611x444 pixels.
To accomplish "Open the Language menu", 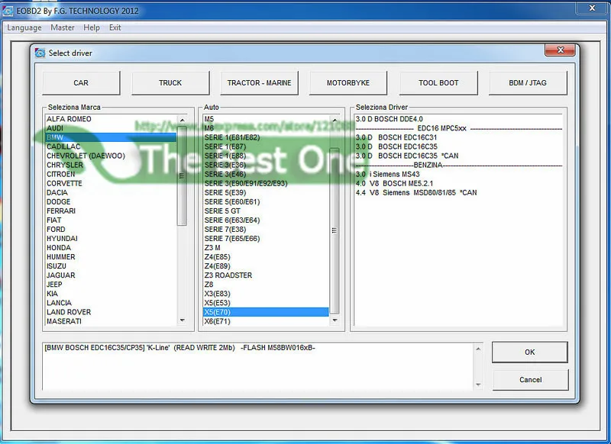I will click(x=24, y=27).
